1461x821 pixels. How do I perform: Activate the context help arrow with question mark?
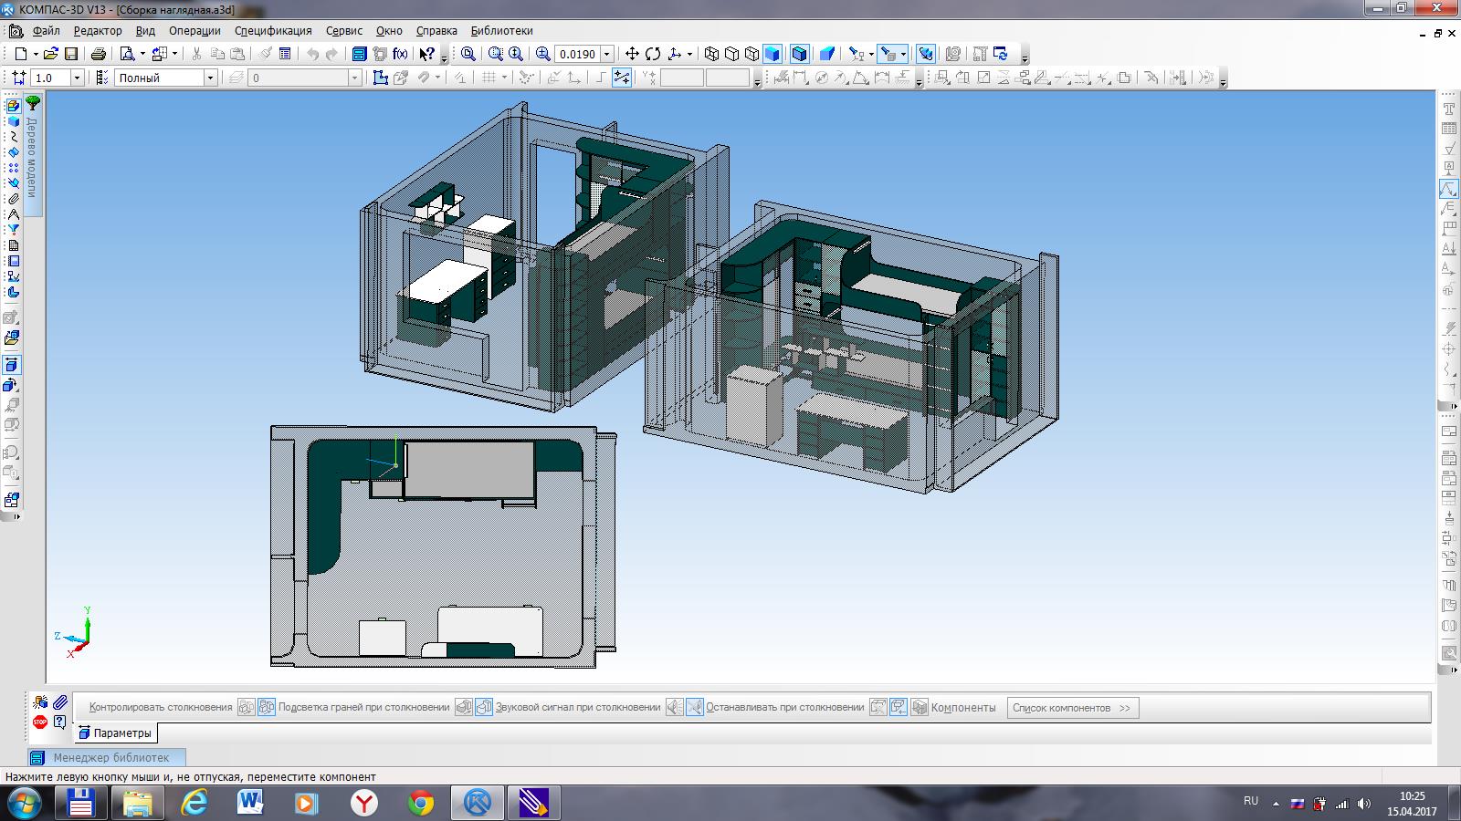tap(427, 54)
